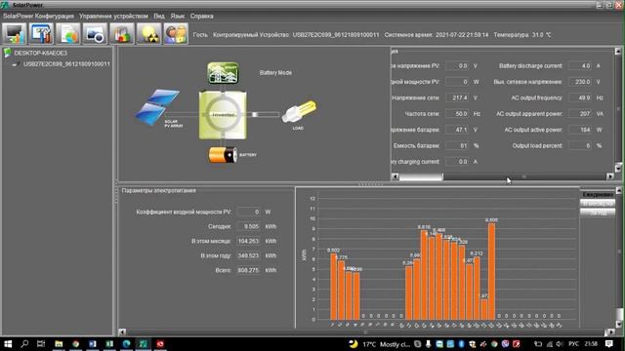This screenshot has width=625, height=351.
Task: Open Task View on the taskbar
Action: [41, 344]
